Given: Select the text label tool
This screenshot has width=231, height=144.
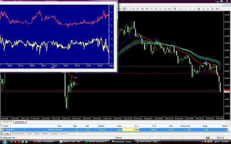Looking at the screenshot, I should tap(212, 9).
